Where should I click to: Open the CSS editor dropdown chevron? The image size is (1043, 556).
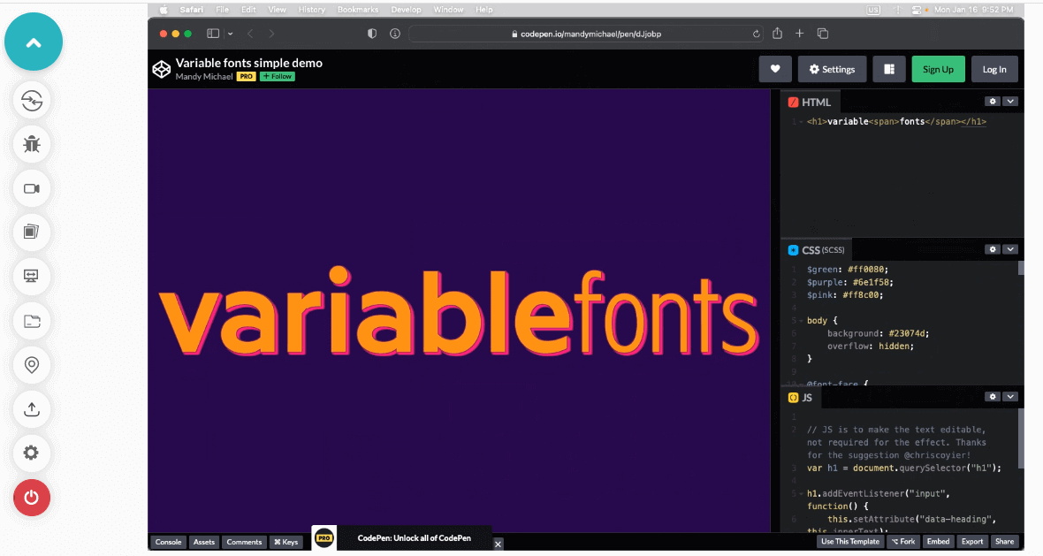[x=1010, y=249]
